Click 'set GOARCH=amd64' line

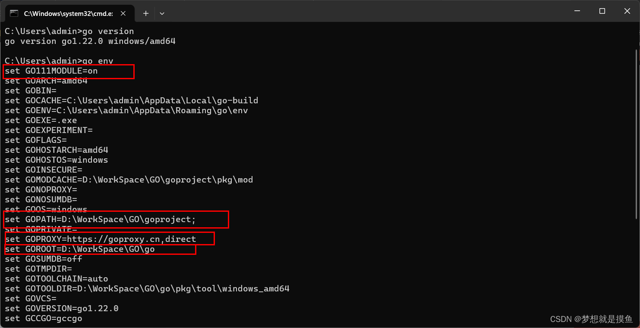(46, 80)
